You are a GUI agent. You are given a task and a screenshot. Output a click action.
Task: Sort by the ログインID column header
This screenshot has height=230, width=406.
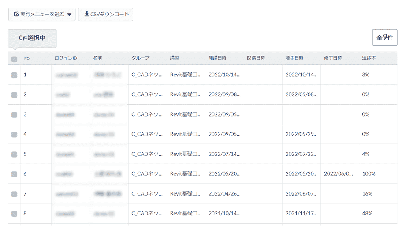(x=66, y=58)
